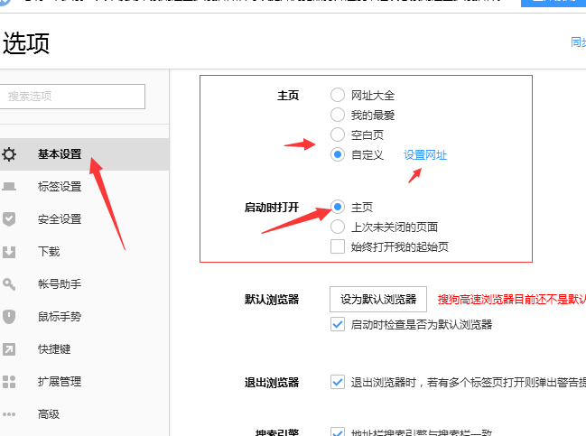Click the download arrow icon beside 下载
The image size is (586, 436).
point(9,252)
